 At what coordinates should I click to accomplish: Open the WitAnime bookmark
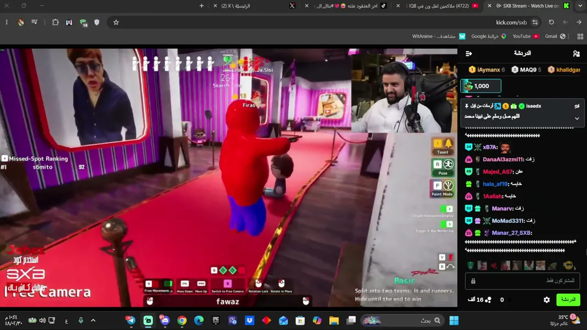click(x=439, y=36)
